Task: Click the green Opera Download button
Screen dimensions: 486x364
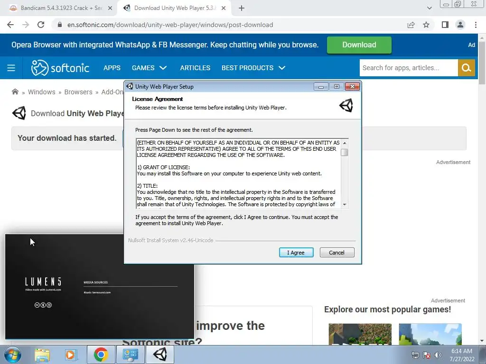Action: pos(359,45)
